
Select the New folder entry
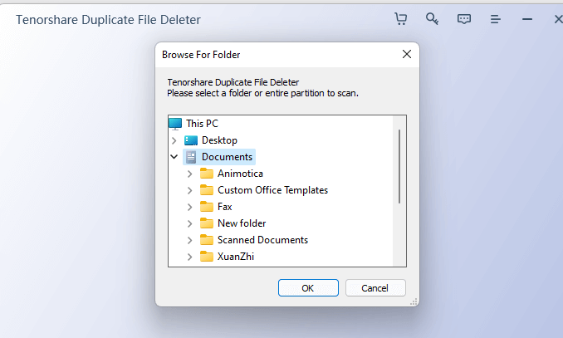pyautogui.click(x=242, y=223)
